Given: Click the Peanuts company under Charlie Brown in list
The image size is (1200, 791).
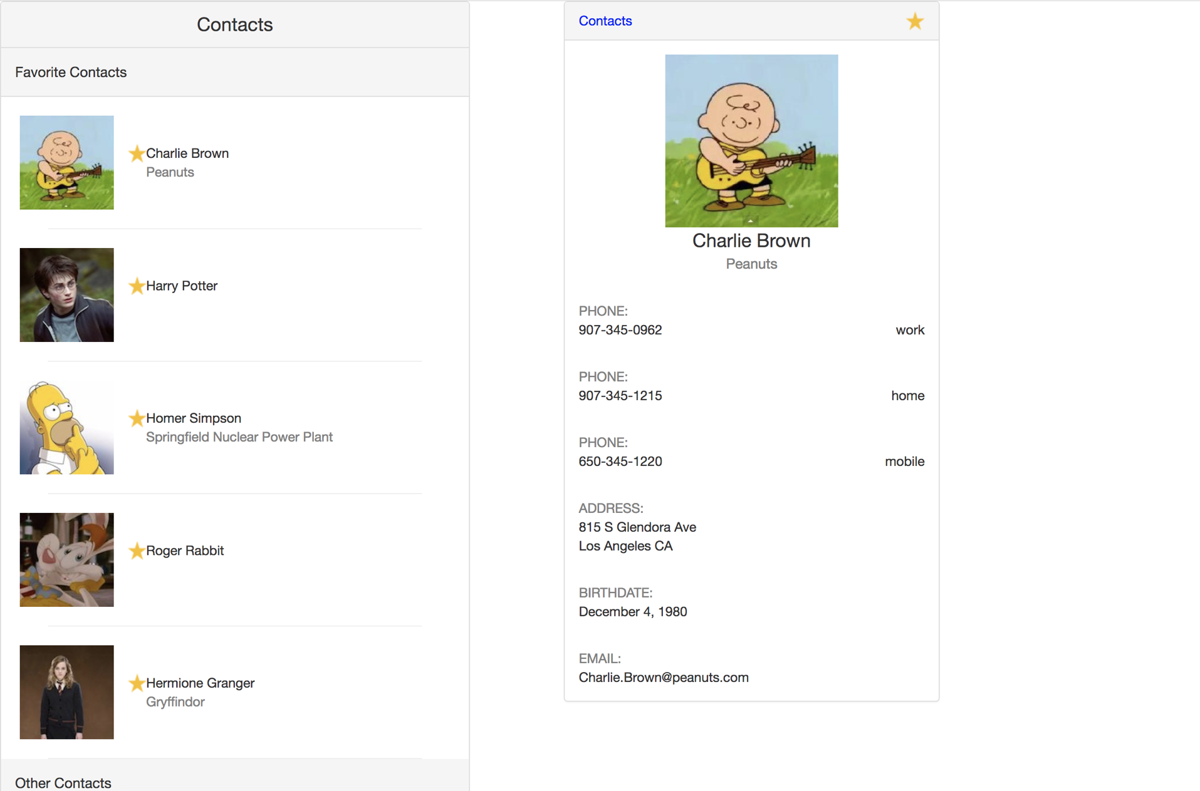Looking at the screenshot, I should 170,172.
